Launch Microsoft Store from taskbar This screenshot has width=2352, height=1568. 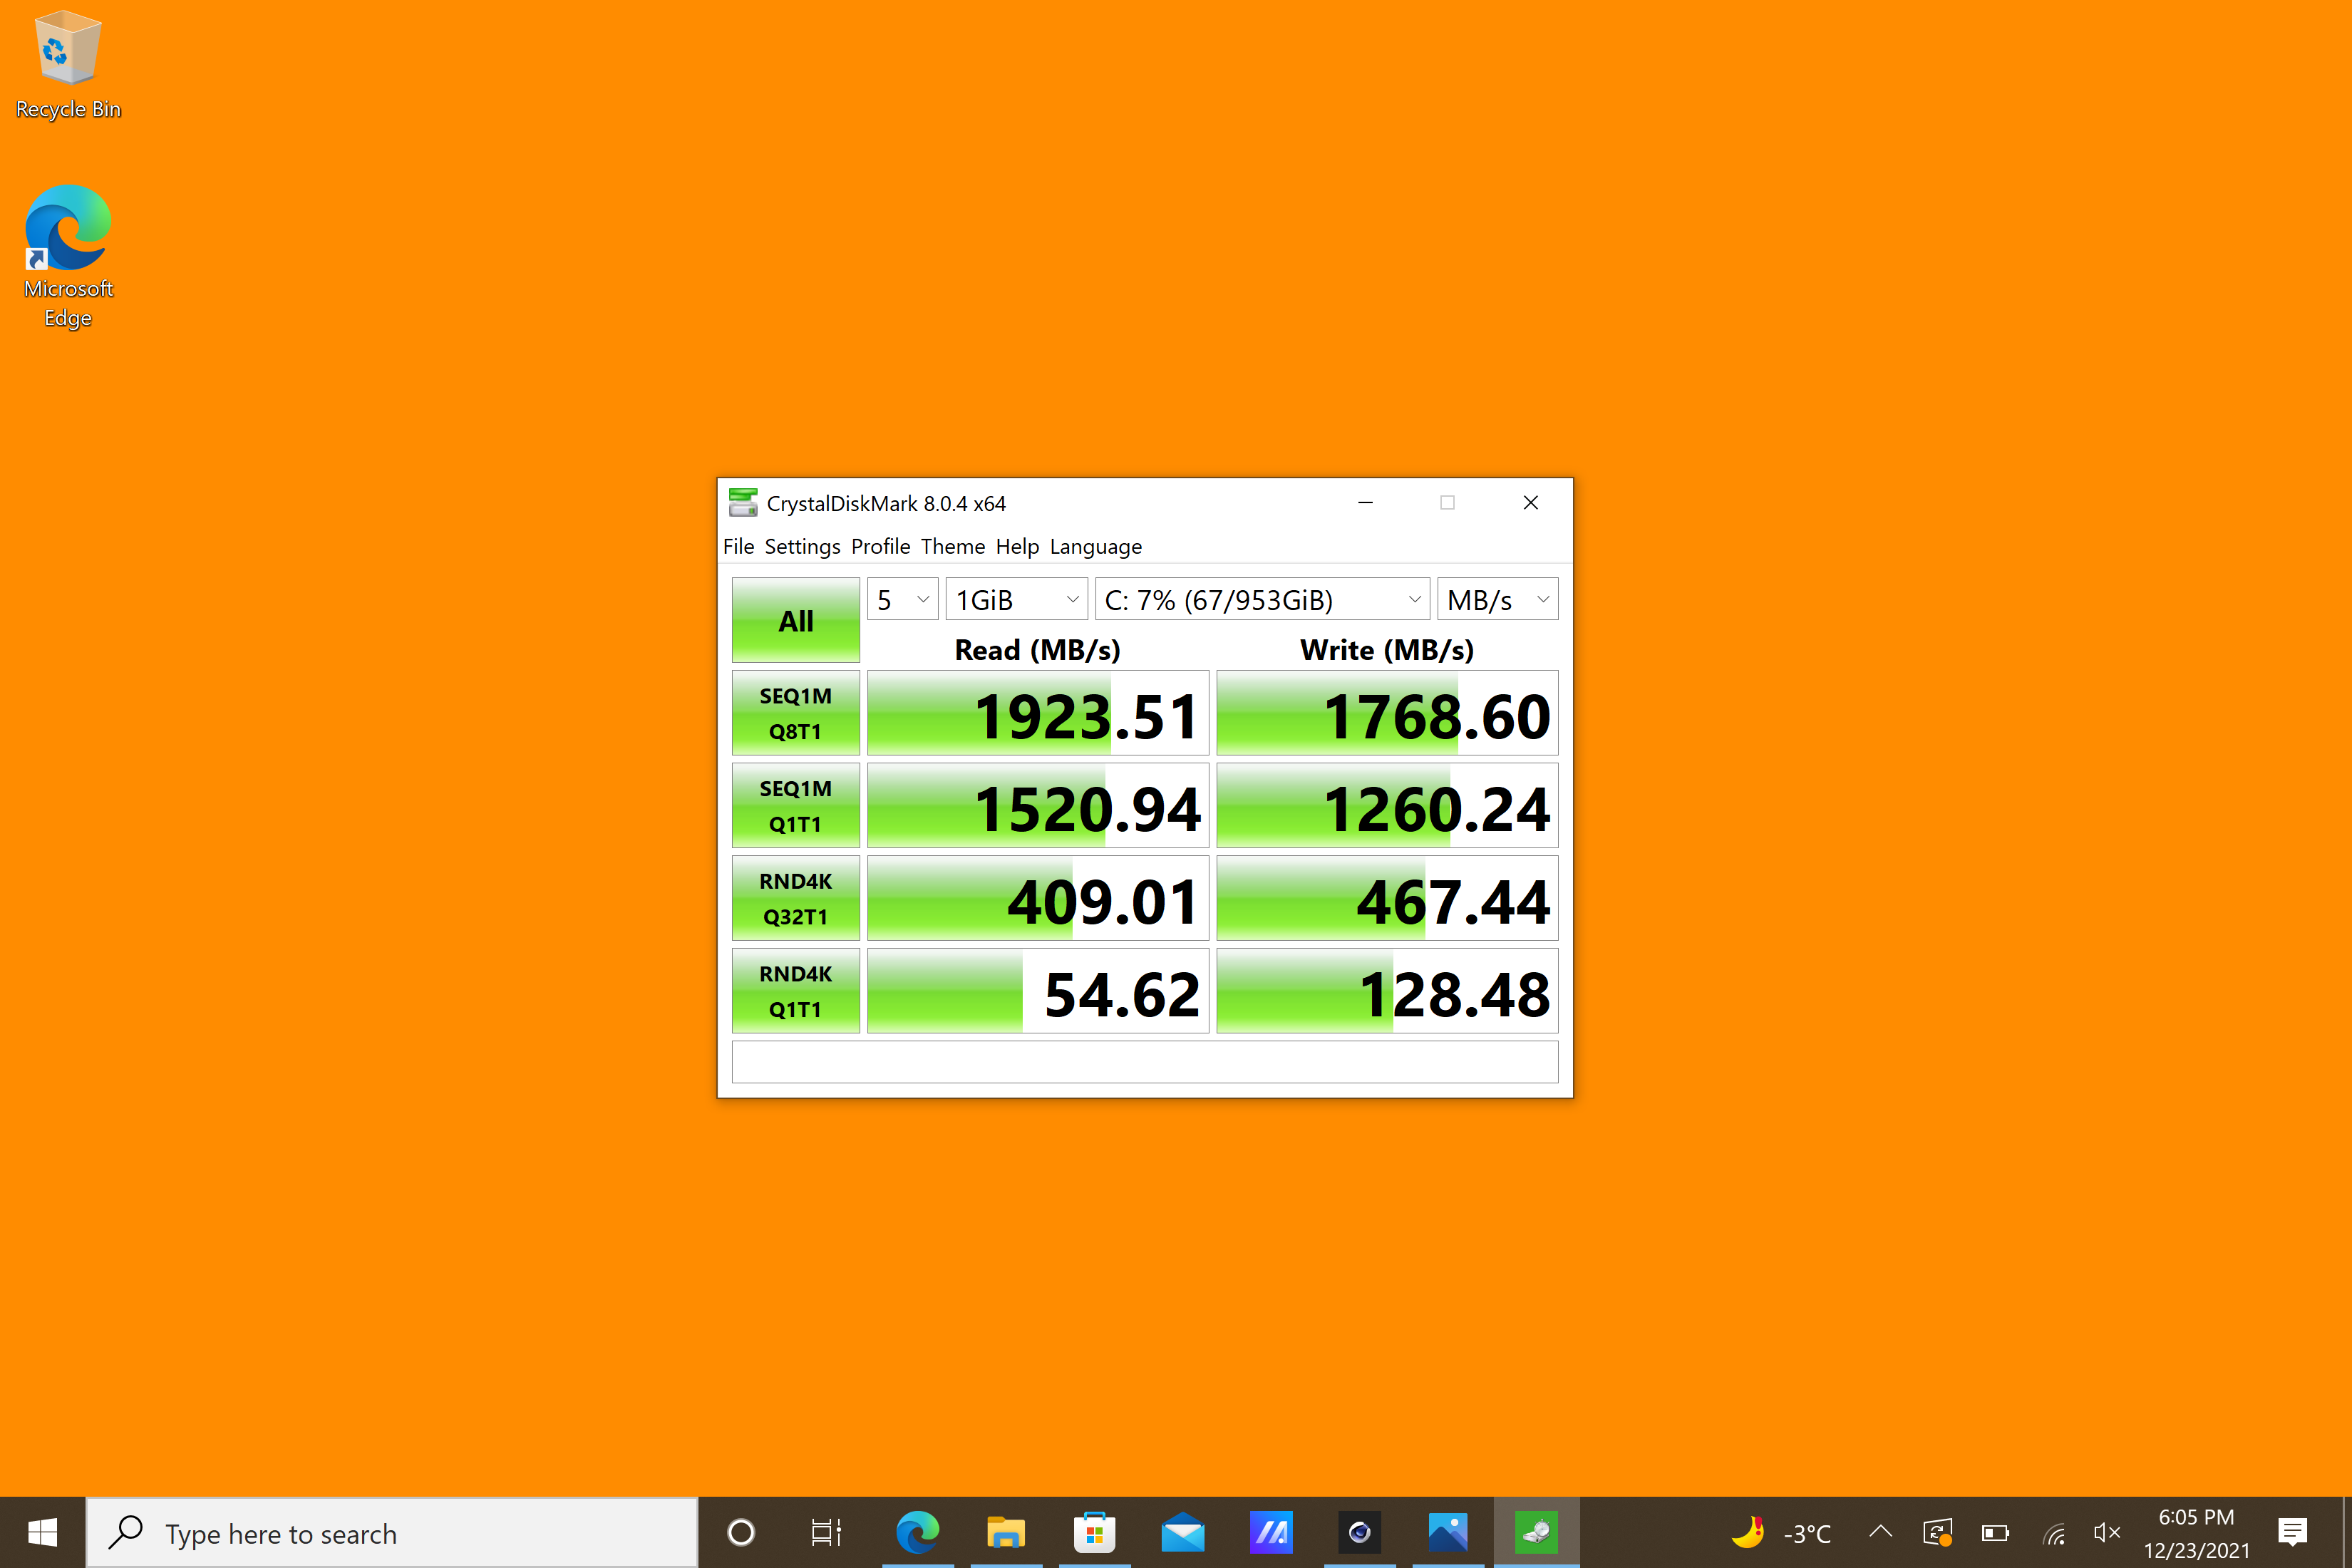click(x=1094, y=1532)
